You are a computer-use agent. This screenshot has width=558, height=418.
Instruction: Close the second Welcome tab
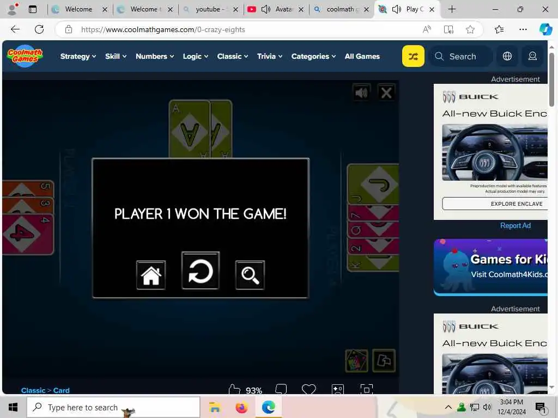(x=170, y=10)
